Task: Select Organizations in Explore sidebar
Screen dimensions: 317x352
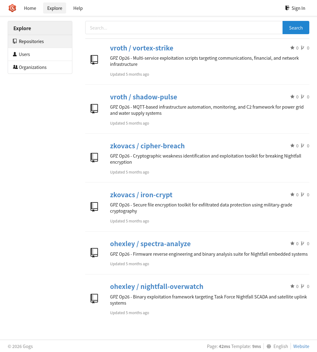Action: coord(40,67)
